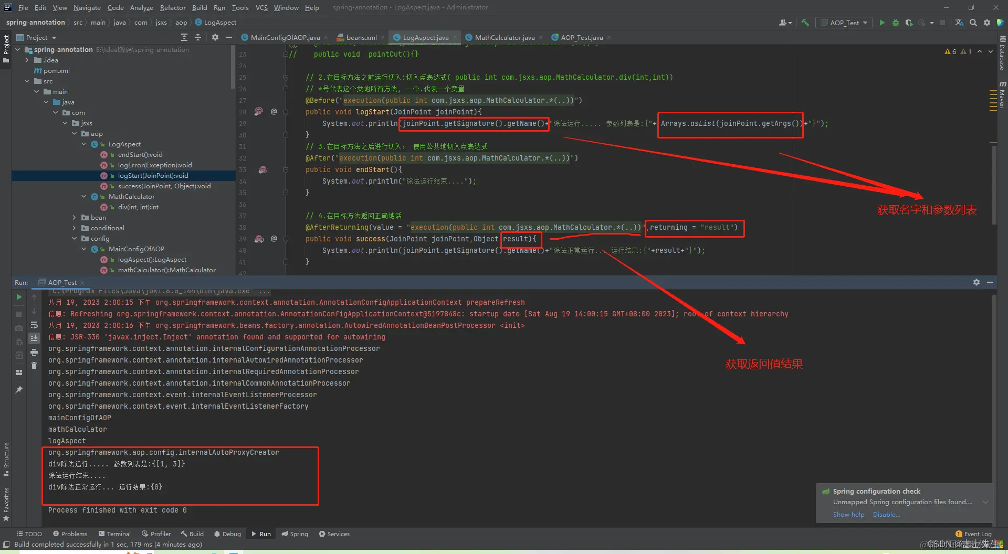Screen dimensions: 1008x554
Task: Toggle the Project tool window stripe button
Action: (6, 48)
